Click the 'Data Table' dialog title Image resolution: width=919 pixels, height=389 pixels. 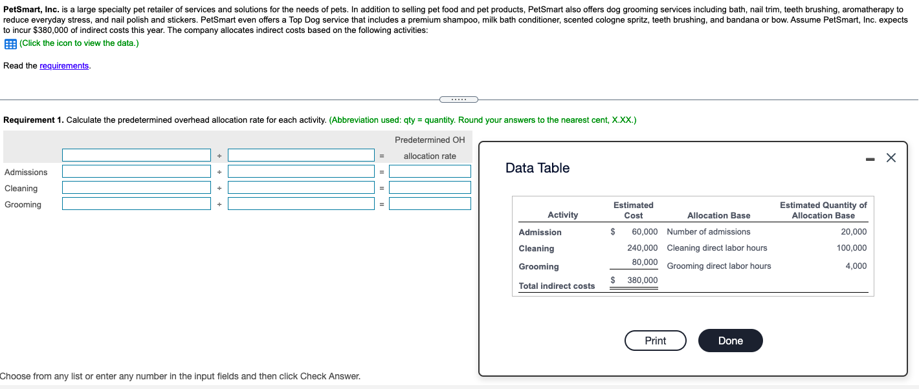click(537, 168)
